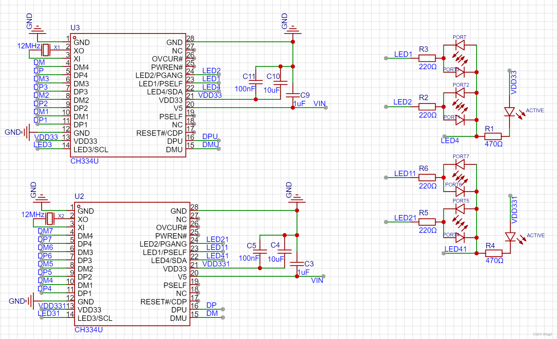The width and height of the screenshot is (557, 339).
Task: Click the LED4 net label near R1
Action: point(450,140)
